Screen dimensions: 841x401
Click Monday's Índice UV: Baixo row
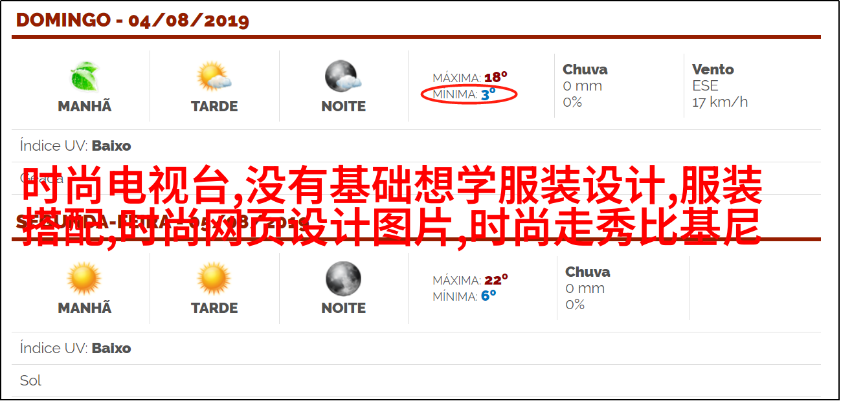click(416, 348)
